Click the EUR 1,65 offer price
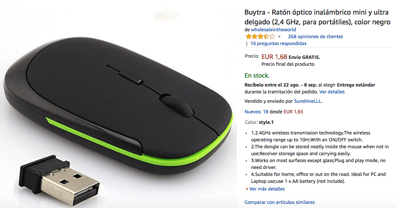The height and width of the screenshot is (208, 396). [x=293, y=112]
